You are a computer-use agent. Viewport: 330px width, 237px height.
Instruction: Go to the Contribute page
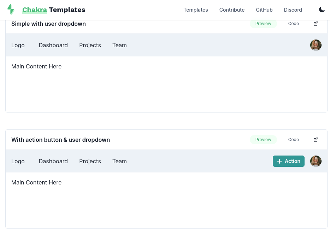click(x=232, y=10)
